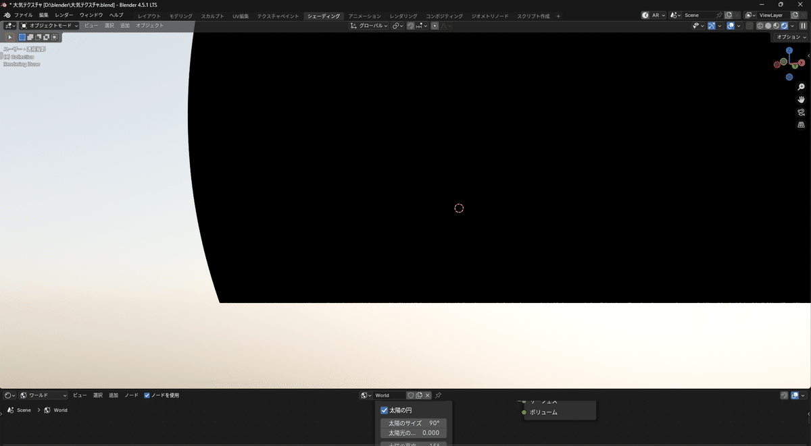Screen dimensions: 811x446
Task: Switch to the 'ジオメトリノード' workspace tab
Action: pos(490,16)
